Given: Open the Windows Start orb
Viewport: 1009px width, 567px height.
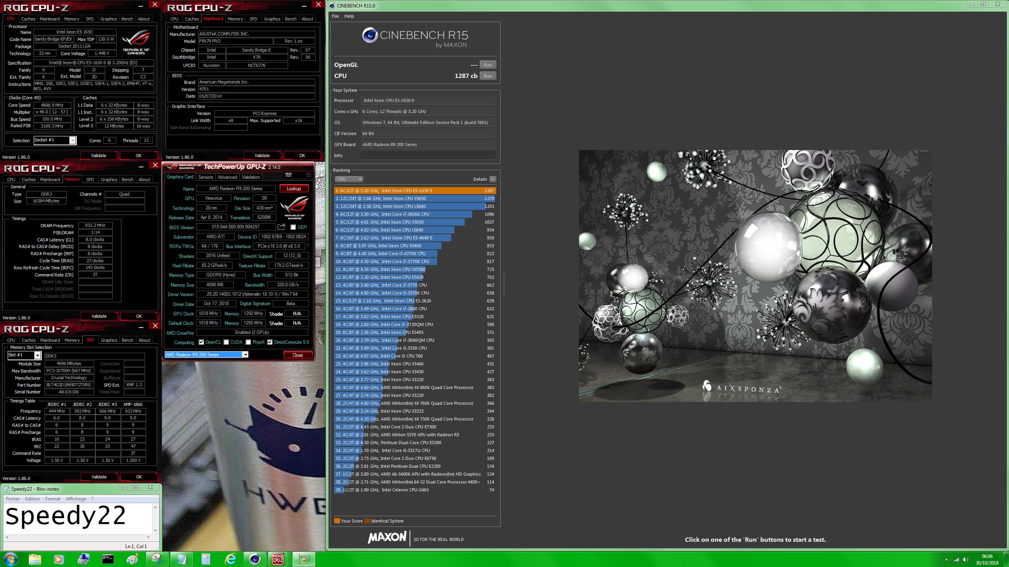Looking at the screenshot, I should [x=10, y=559].
